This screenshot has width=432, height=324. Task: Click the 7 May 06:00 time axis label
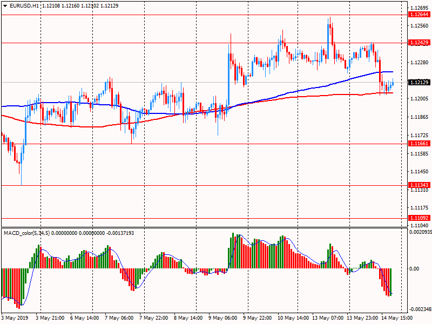pyautogui.click(x=119, y=318)
